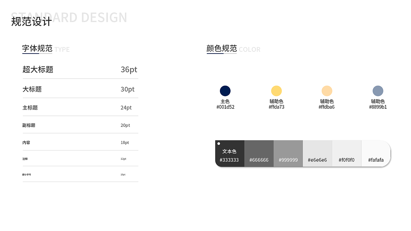Pick the #999999 gray swatch
The height and width of the screenshot is (231, 411).
(x=288, y=154)
